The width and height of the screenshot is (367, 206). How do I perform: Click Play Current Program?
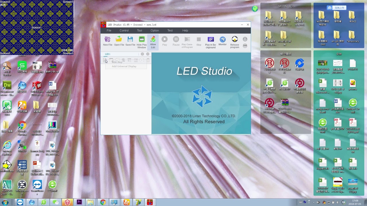click(x=187, y=42)
